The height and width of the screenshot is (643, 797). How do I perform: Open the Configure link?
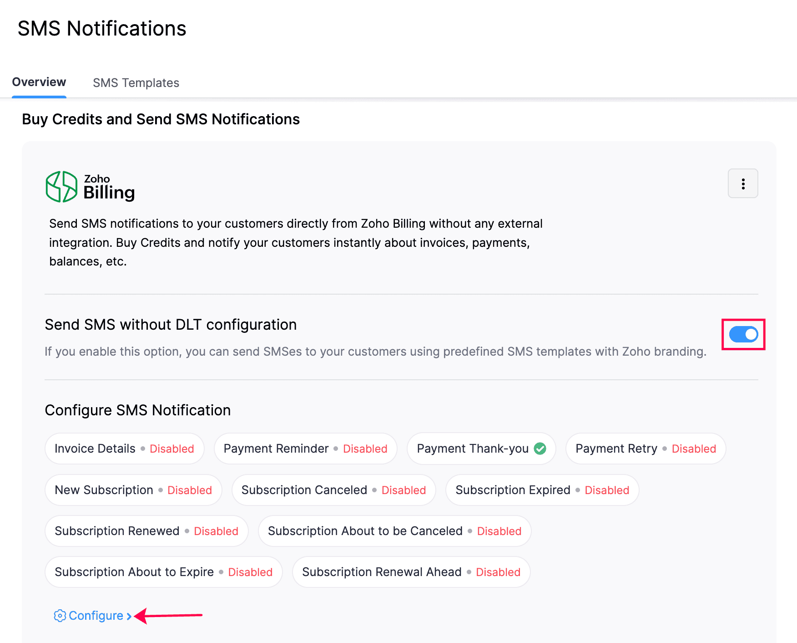tap(96, 616)
